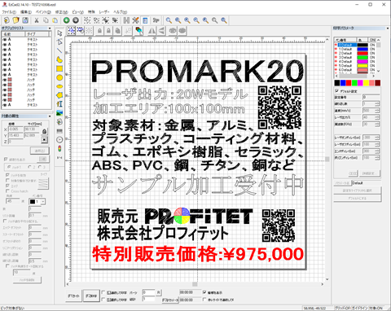The width and height of the screenshot is (391, 311).
Task: Open the ファイル menu
Action: tap(9, 12)
